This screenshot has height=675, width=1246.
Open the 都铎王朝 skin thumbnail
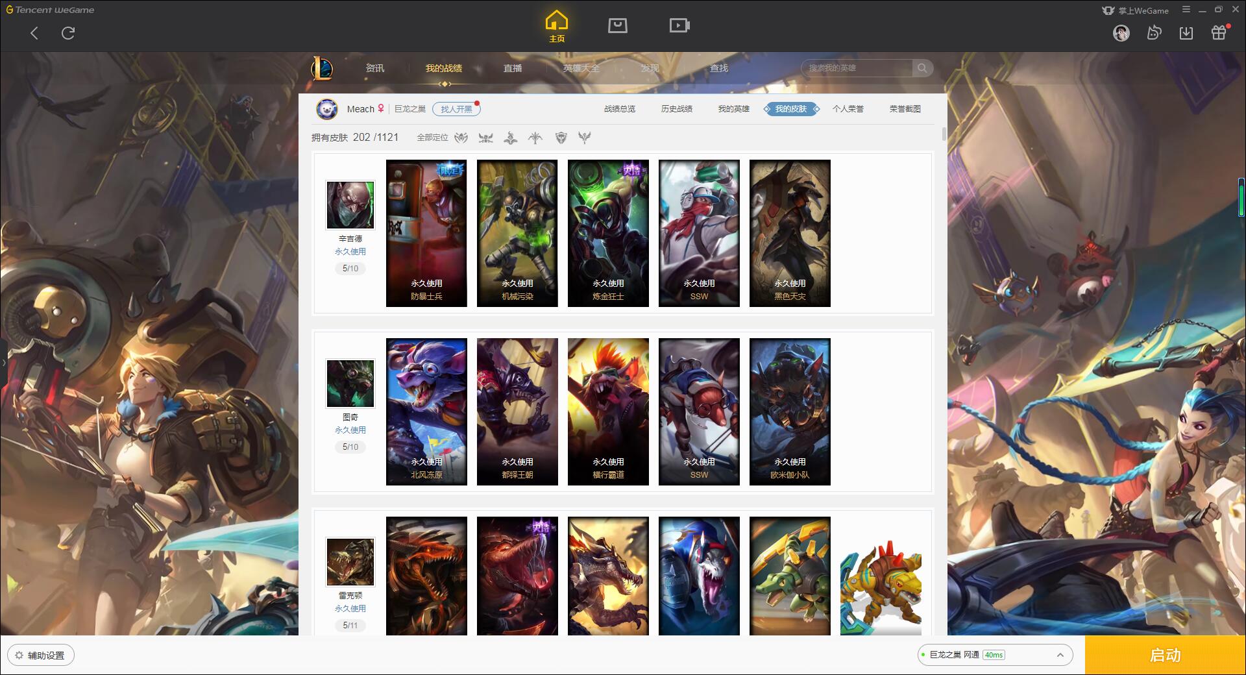[x=517, y=411]
